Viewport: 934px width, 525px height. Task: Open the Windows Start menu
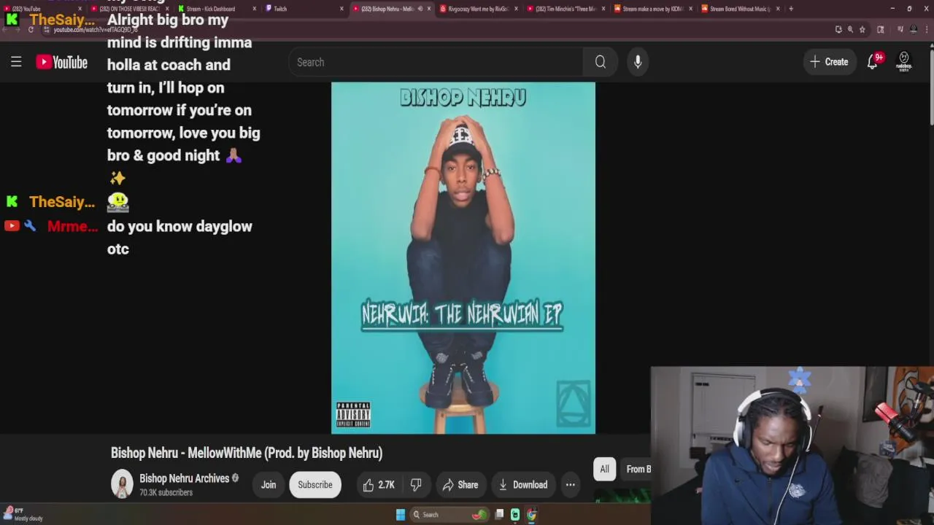[401, 515]
